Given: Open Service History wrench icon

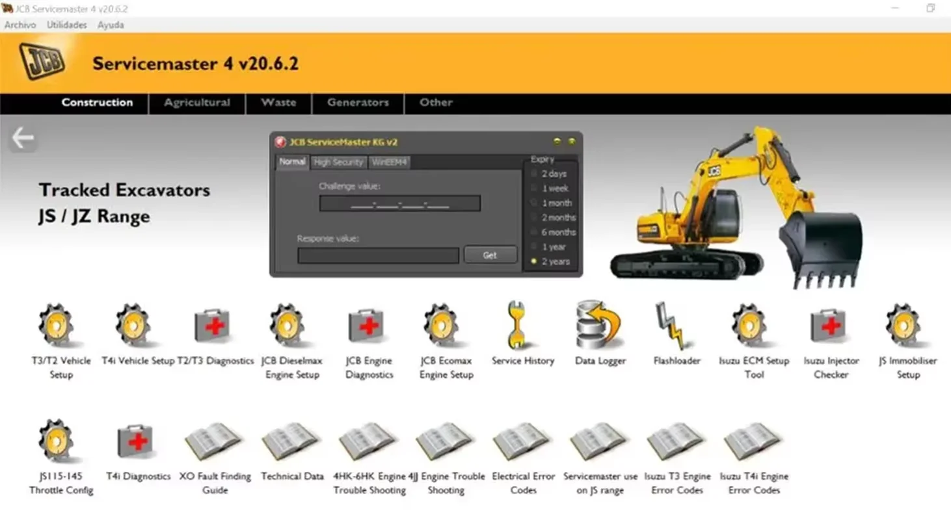Looking at the screenshot, I should (x=517, y=325).
